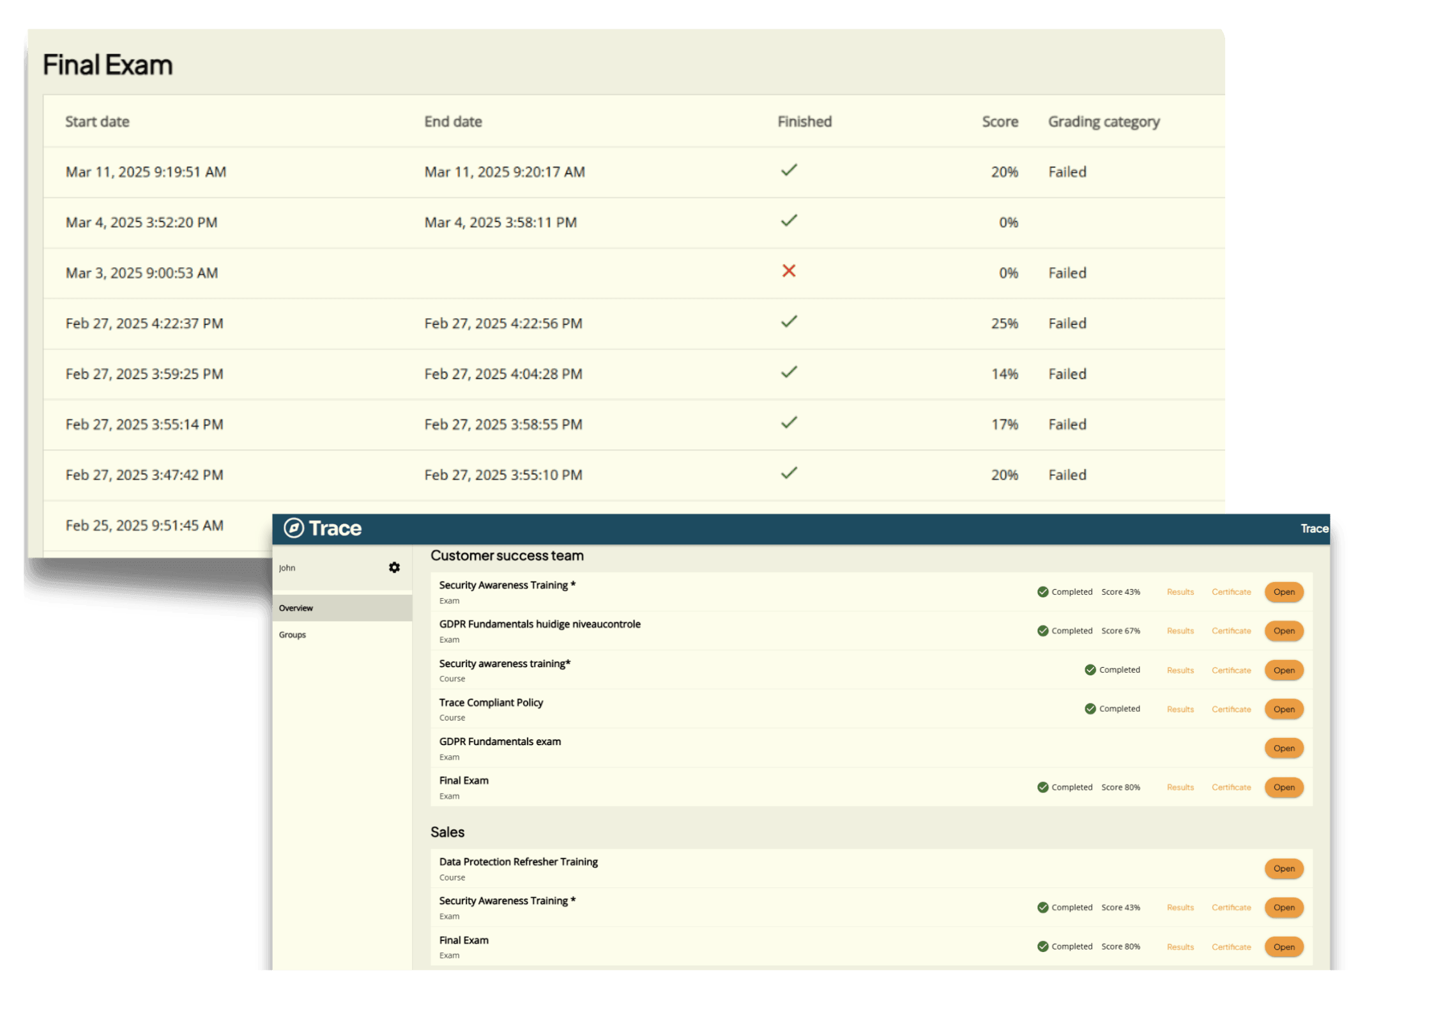Click green completed icon for Trace Compliant Policy

(x=1090, y=709)
